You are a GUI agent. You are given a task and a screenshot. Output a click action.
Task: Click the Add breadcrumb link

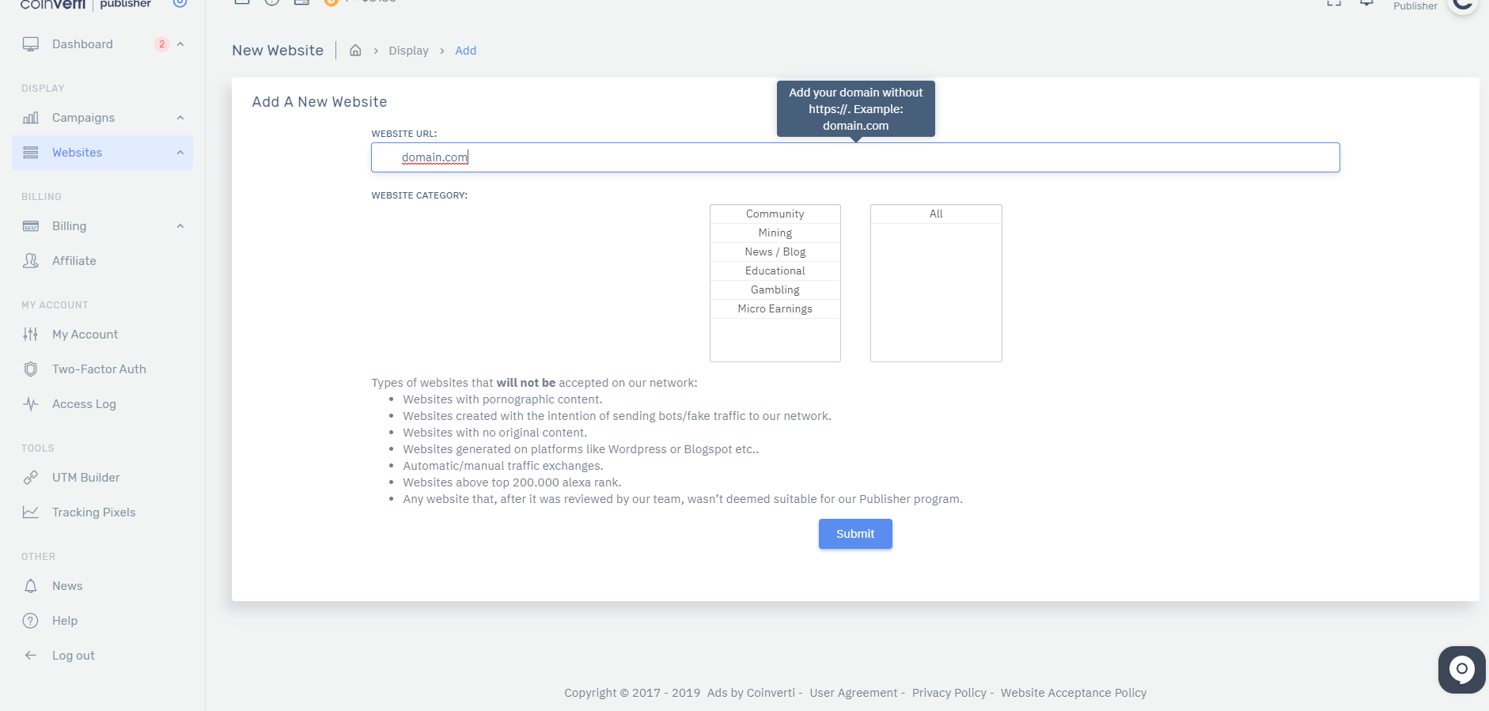point(465,51)
